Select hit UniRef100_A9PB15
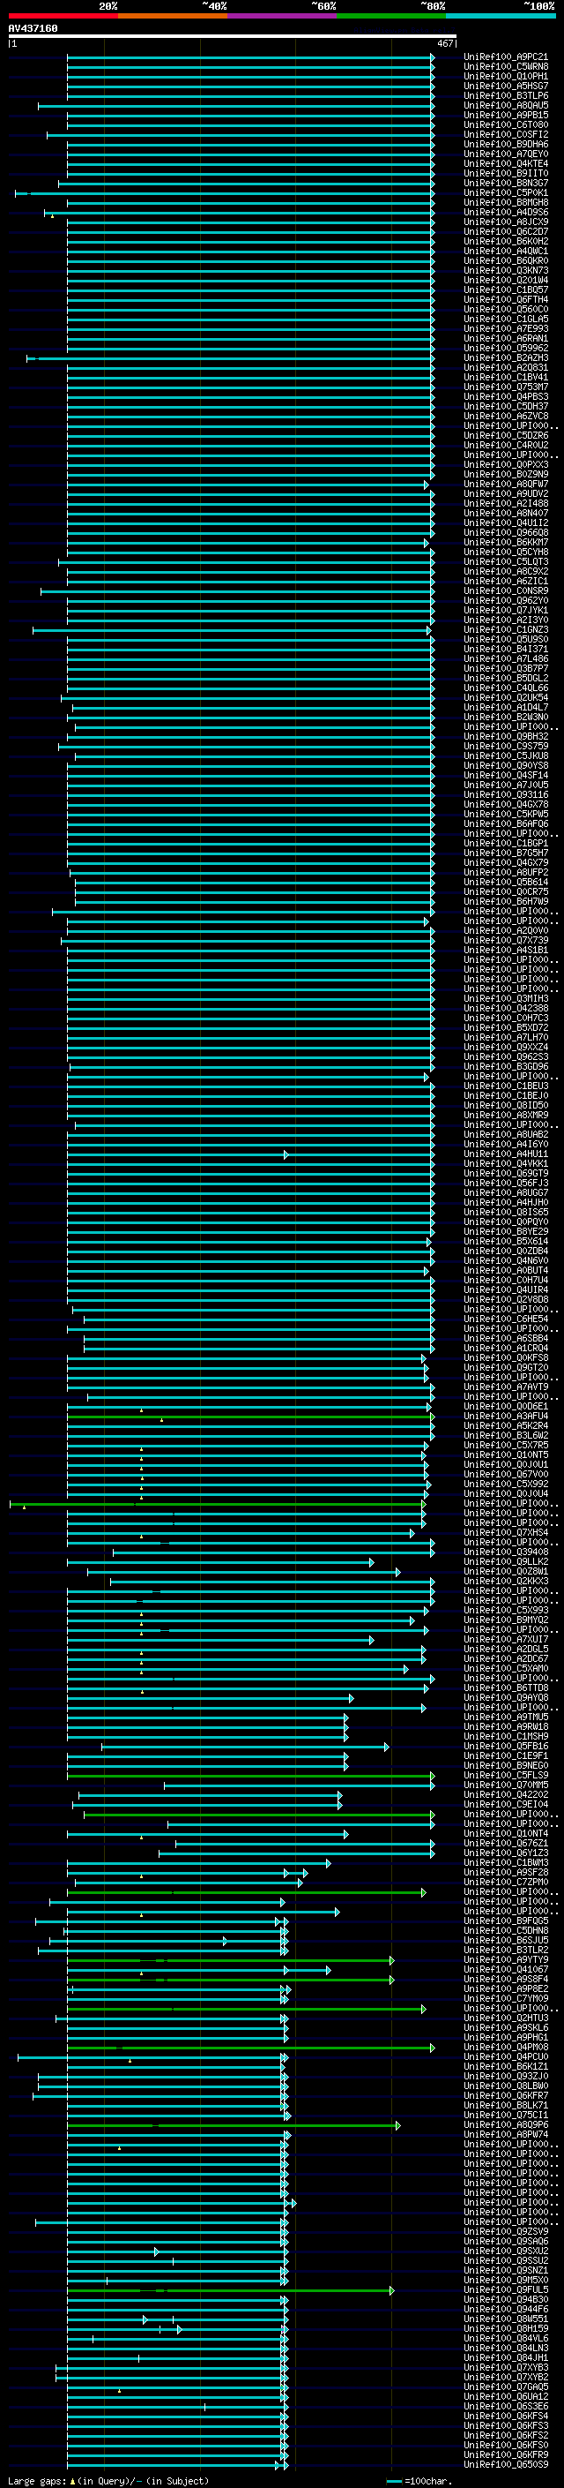 506,115
